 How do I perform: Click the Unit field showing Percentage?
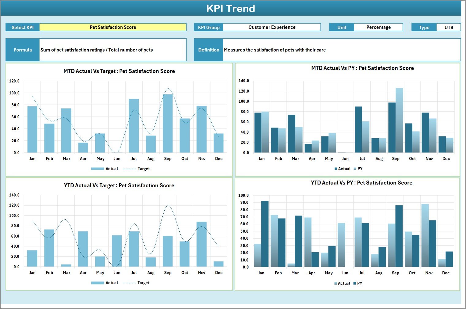[378, 27]
